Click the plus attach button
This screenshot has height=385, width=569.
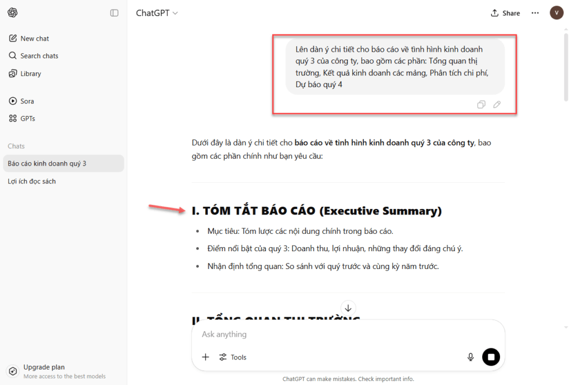(206, 357)
